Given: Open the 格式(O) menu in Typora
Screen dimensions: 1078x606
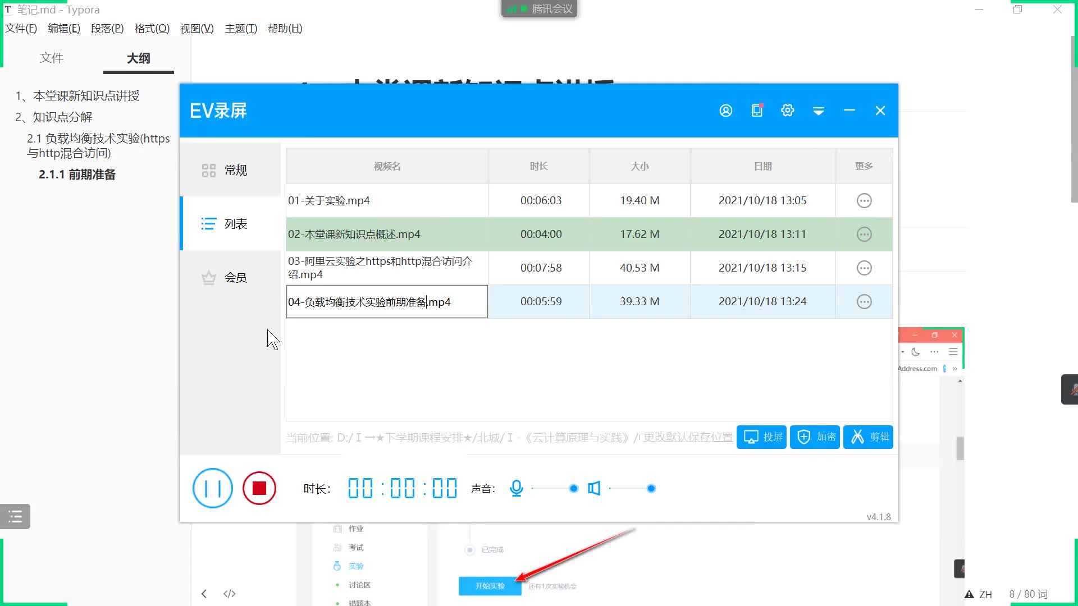Looking at the screenshot, I should point(152,28).
